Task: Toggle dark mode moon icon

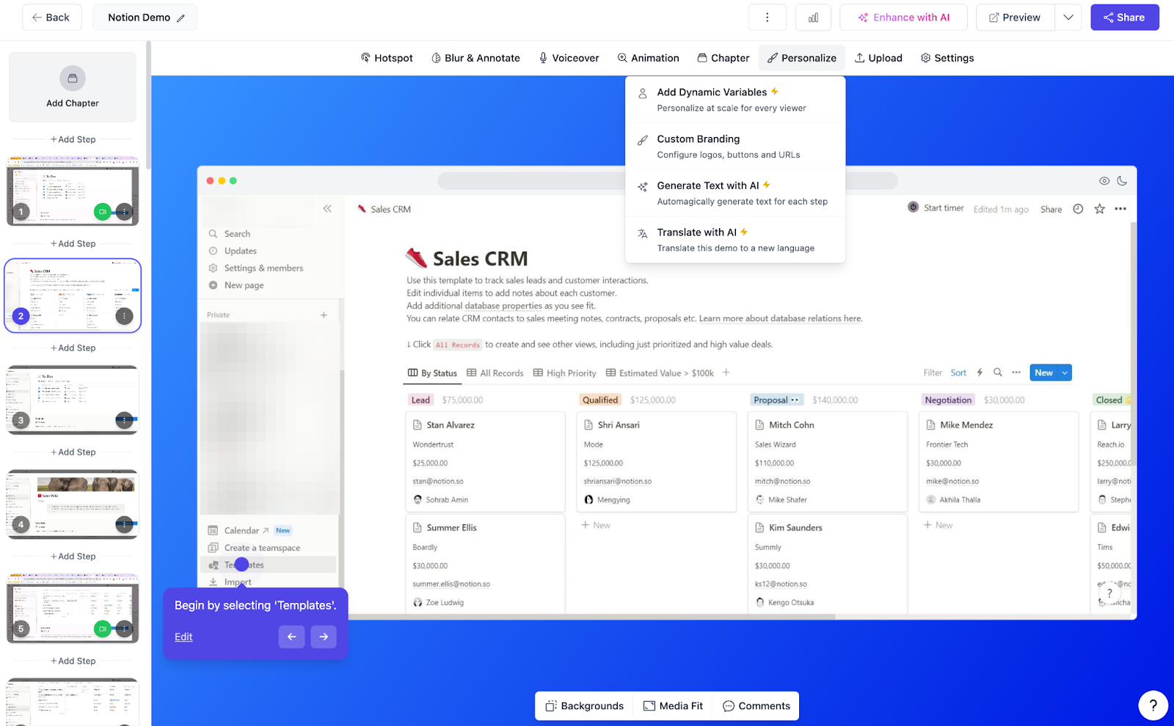Action: click(x=1122, y=181)
